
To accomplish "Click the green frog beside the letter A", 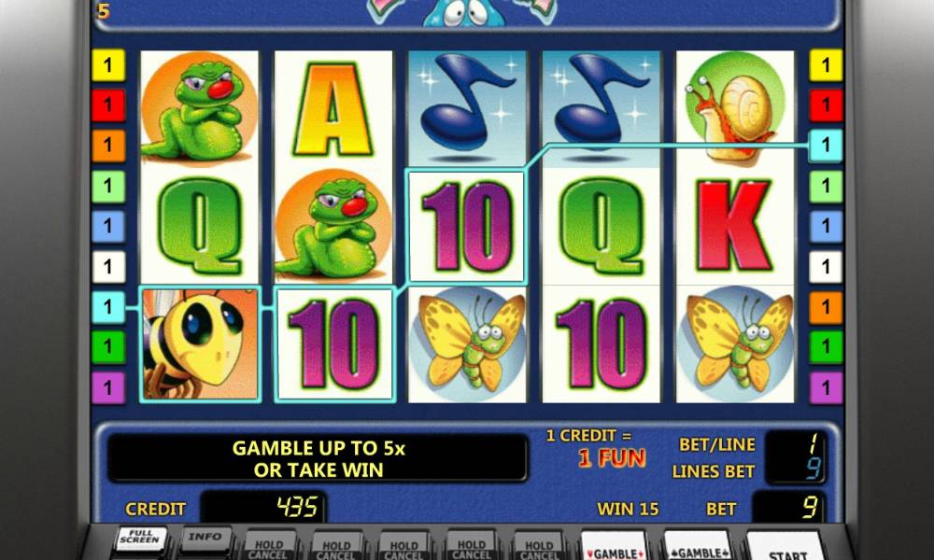I will click(200, 109).
